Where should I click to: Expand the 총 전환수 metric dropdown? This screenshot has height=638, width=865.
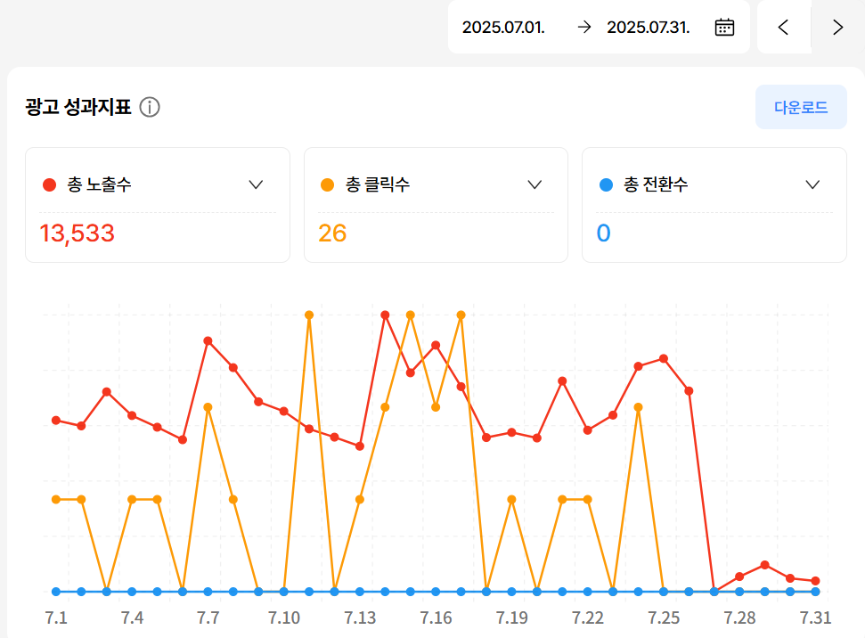(812, 184)
